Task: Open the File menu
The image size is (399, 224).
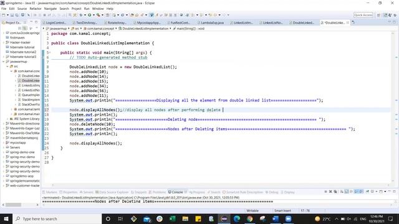Action: point(4,9)
